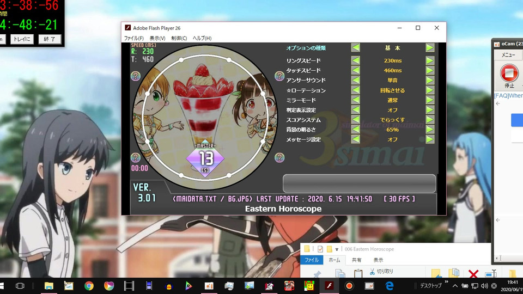Previous アンサーサウンド option arrow

356,81
